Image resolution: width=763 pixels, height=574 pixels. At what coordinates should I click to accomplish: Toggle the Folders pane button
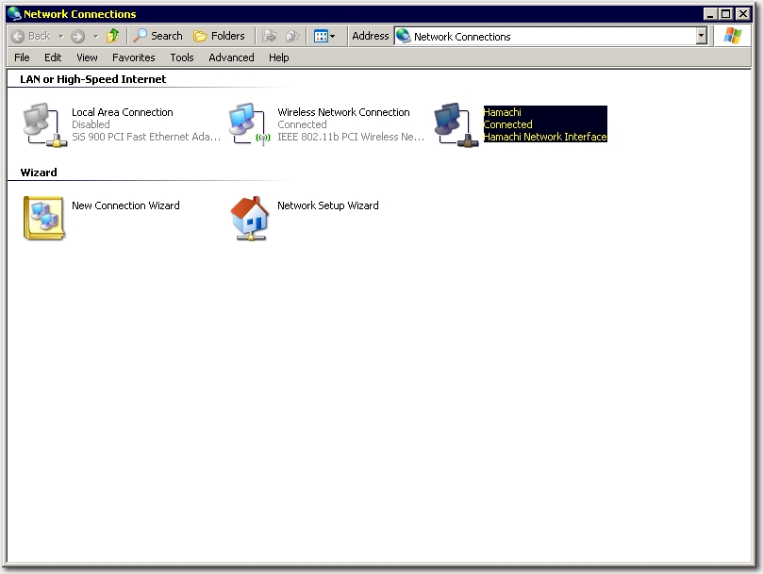(x=219, y=36)
